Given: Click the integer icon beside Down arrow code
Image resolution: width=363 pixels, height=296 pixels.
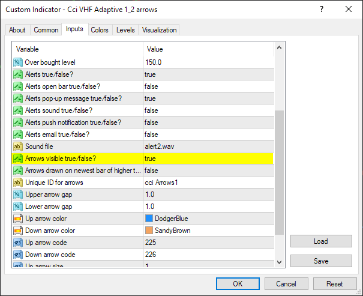Looking at the screenshot, I should pyautogui.click(x=17, y=255).
